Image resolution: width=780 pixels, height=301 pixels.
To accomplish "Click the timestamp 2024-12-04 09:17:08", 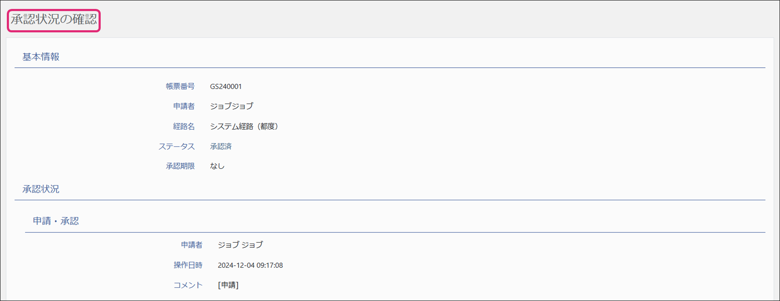I will (250, 265).
